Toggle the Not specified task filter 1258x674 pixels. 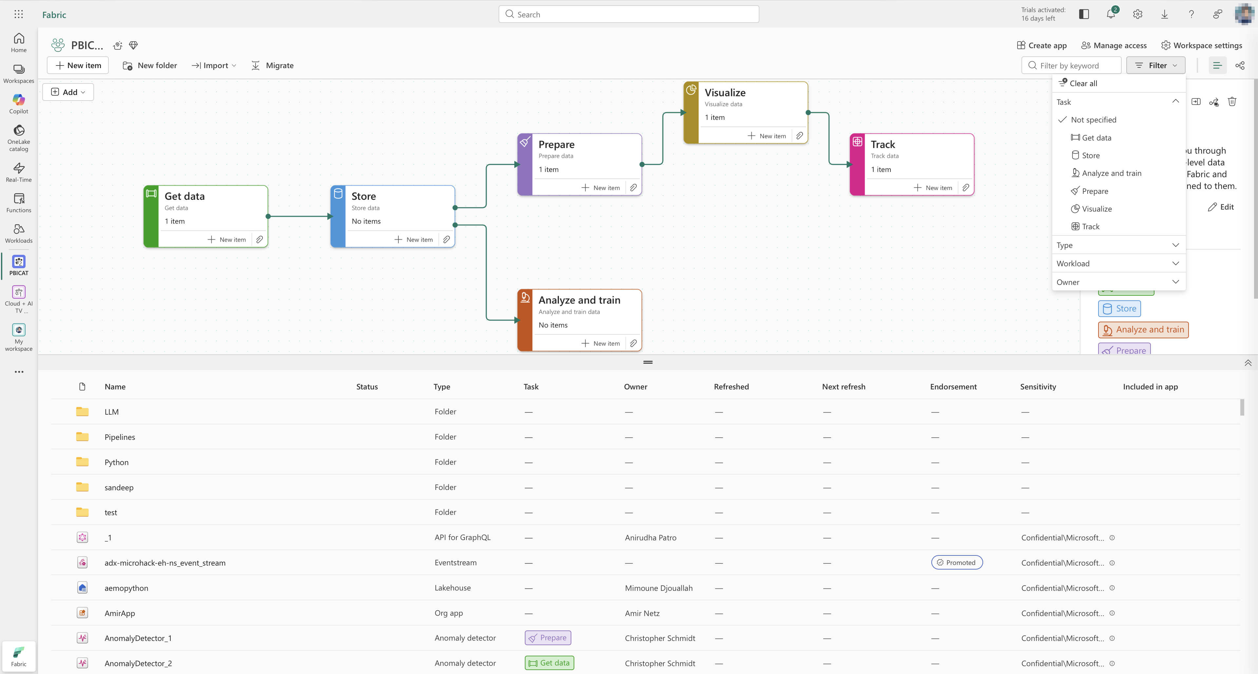1093,120
